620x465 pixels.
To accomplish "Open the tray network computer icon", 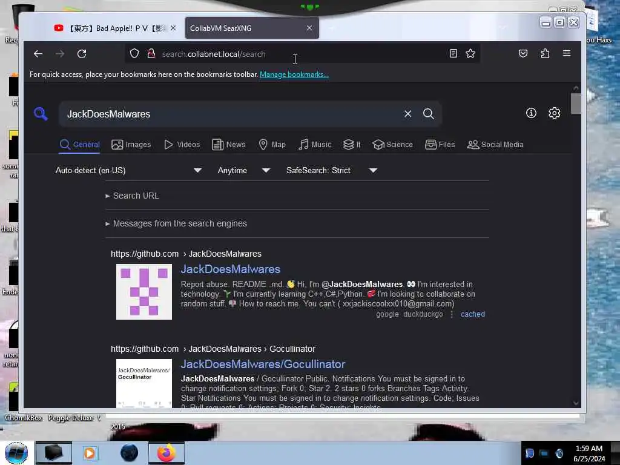I will coord(544,453).
